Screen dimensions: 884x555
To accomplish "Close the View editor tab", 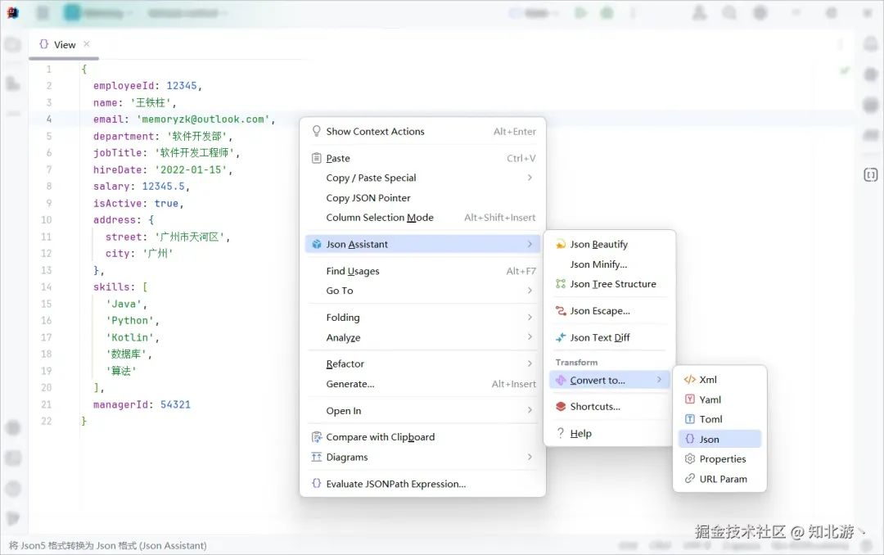I will (x=86, y=44).
